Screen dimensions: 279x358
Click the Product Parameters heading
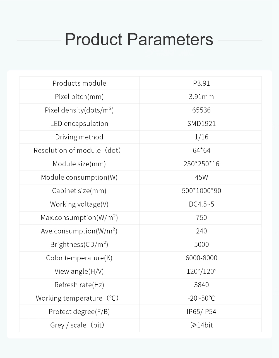pyautogui.click(x=139, y=39)
